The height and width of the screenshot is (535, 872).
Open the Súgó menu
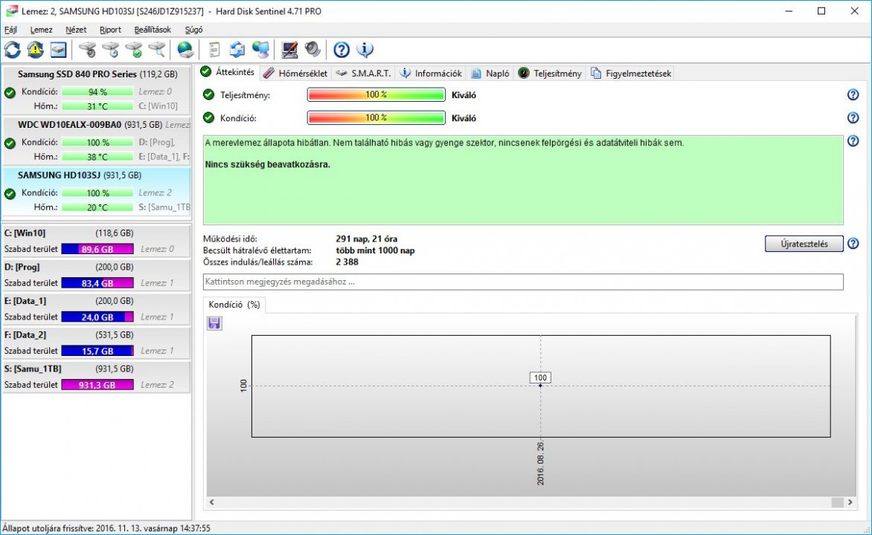coord(193,30)
